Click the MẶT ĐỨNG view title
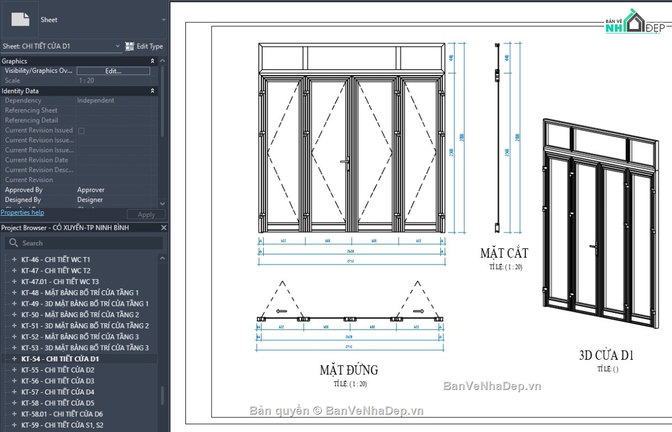 [349, 370]
